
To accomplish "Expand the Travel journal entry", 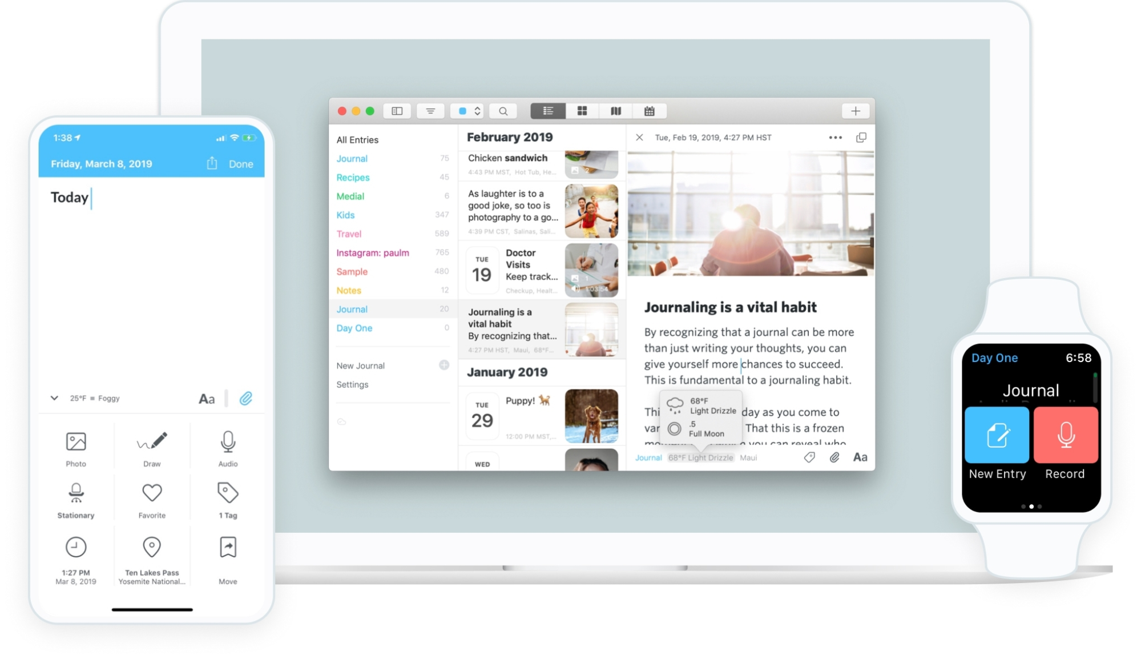I will click(x=348, y=234).
